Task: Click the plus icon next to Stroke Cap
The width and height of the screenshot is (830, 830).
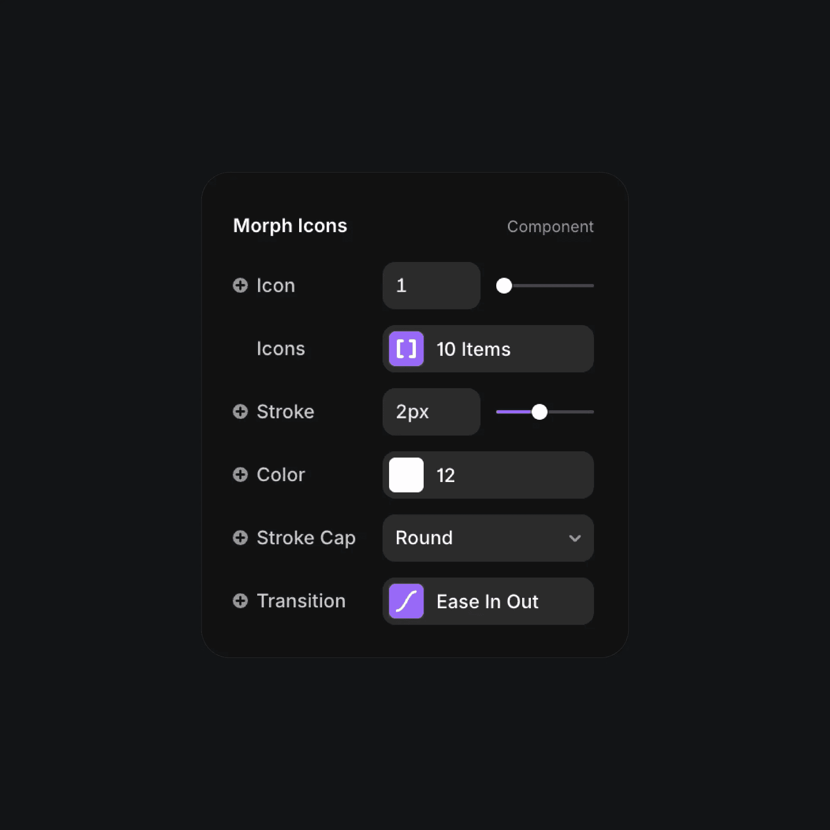Action: 240,538
